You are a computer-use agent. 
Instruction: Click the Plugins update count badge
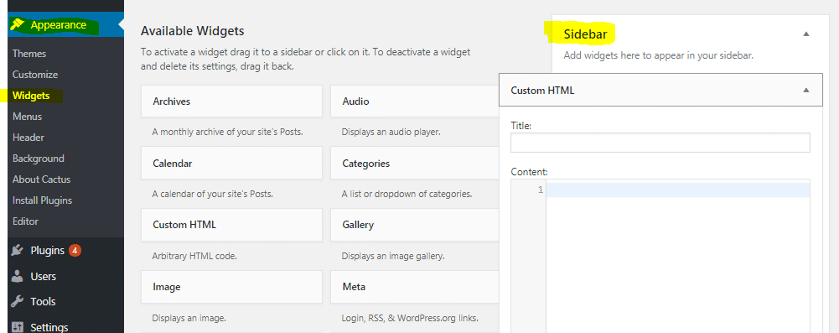75,250
